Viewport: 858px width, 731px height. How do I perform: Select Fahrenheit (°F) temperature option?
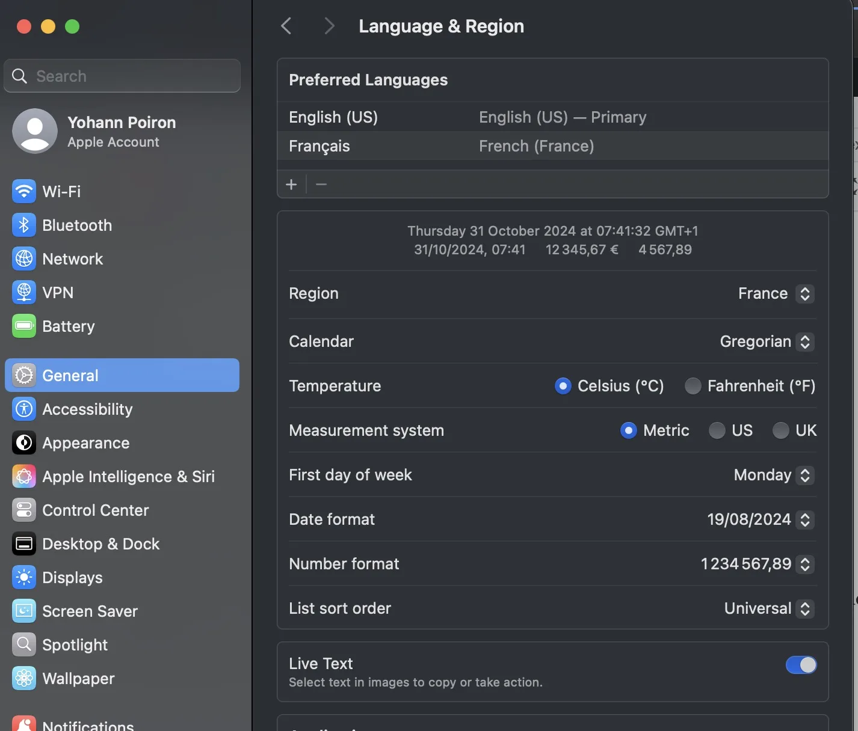point(693,386)
